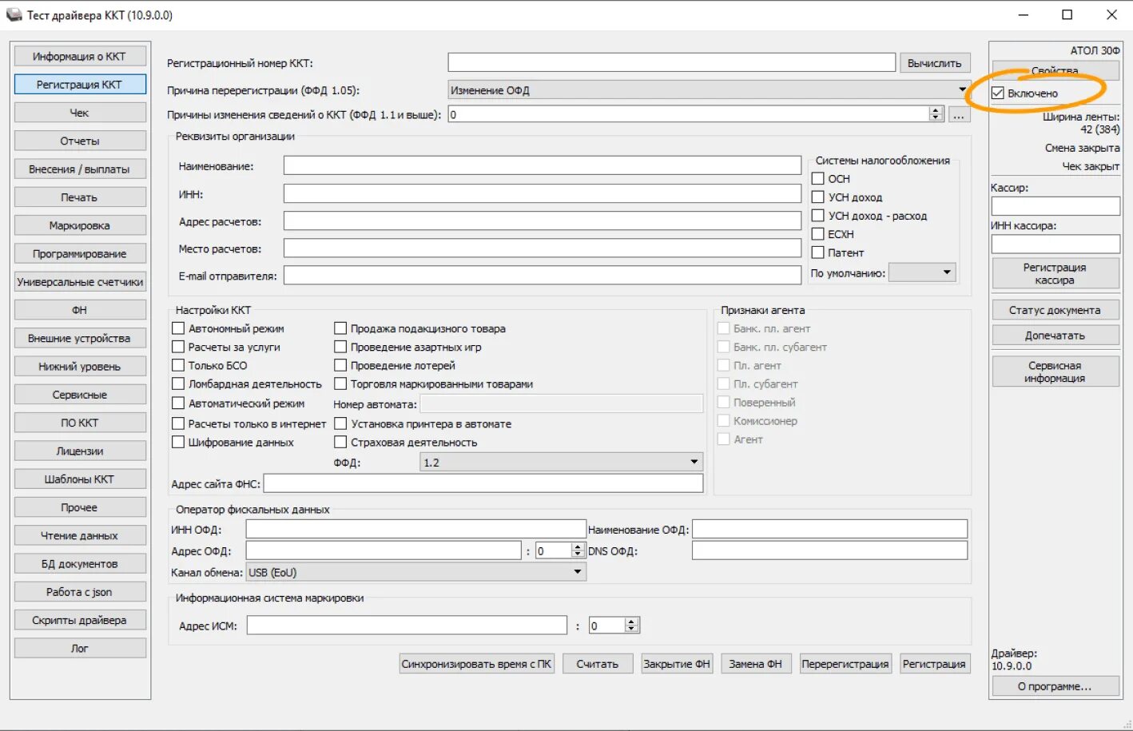Click the Допечатать button

click(x=1055, y=336)
